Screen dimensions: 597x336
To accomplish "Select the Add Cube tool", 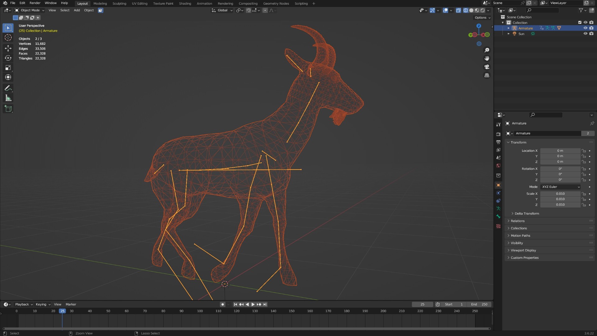I will (8, 109).
